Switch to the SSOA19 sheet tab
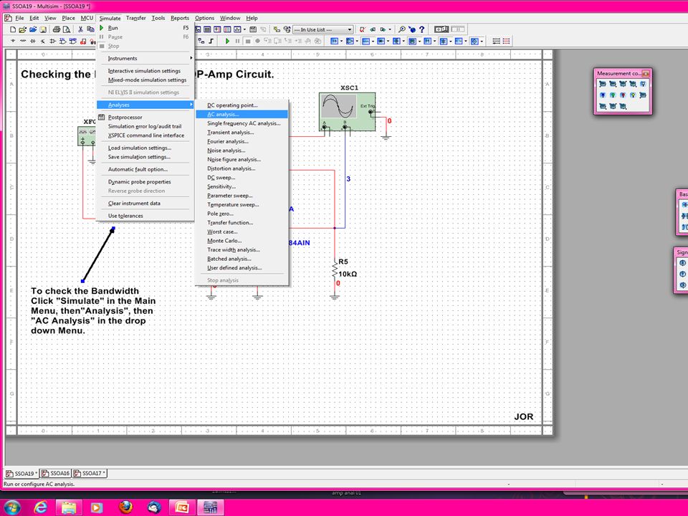688x516 pixels. (21, 474)
